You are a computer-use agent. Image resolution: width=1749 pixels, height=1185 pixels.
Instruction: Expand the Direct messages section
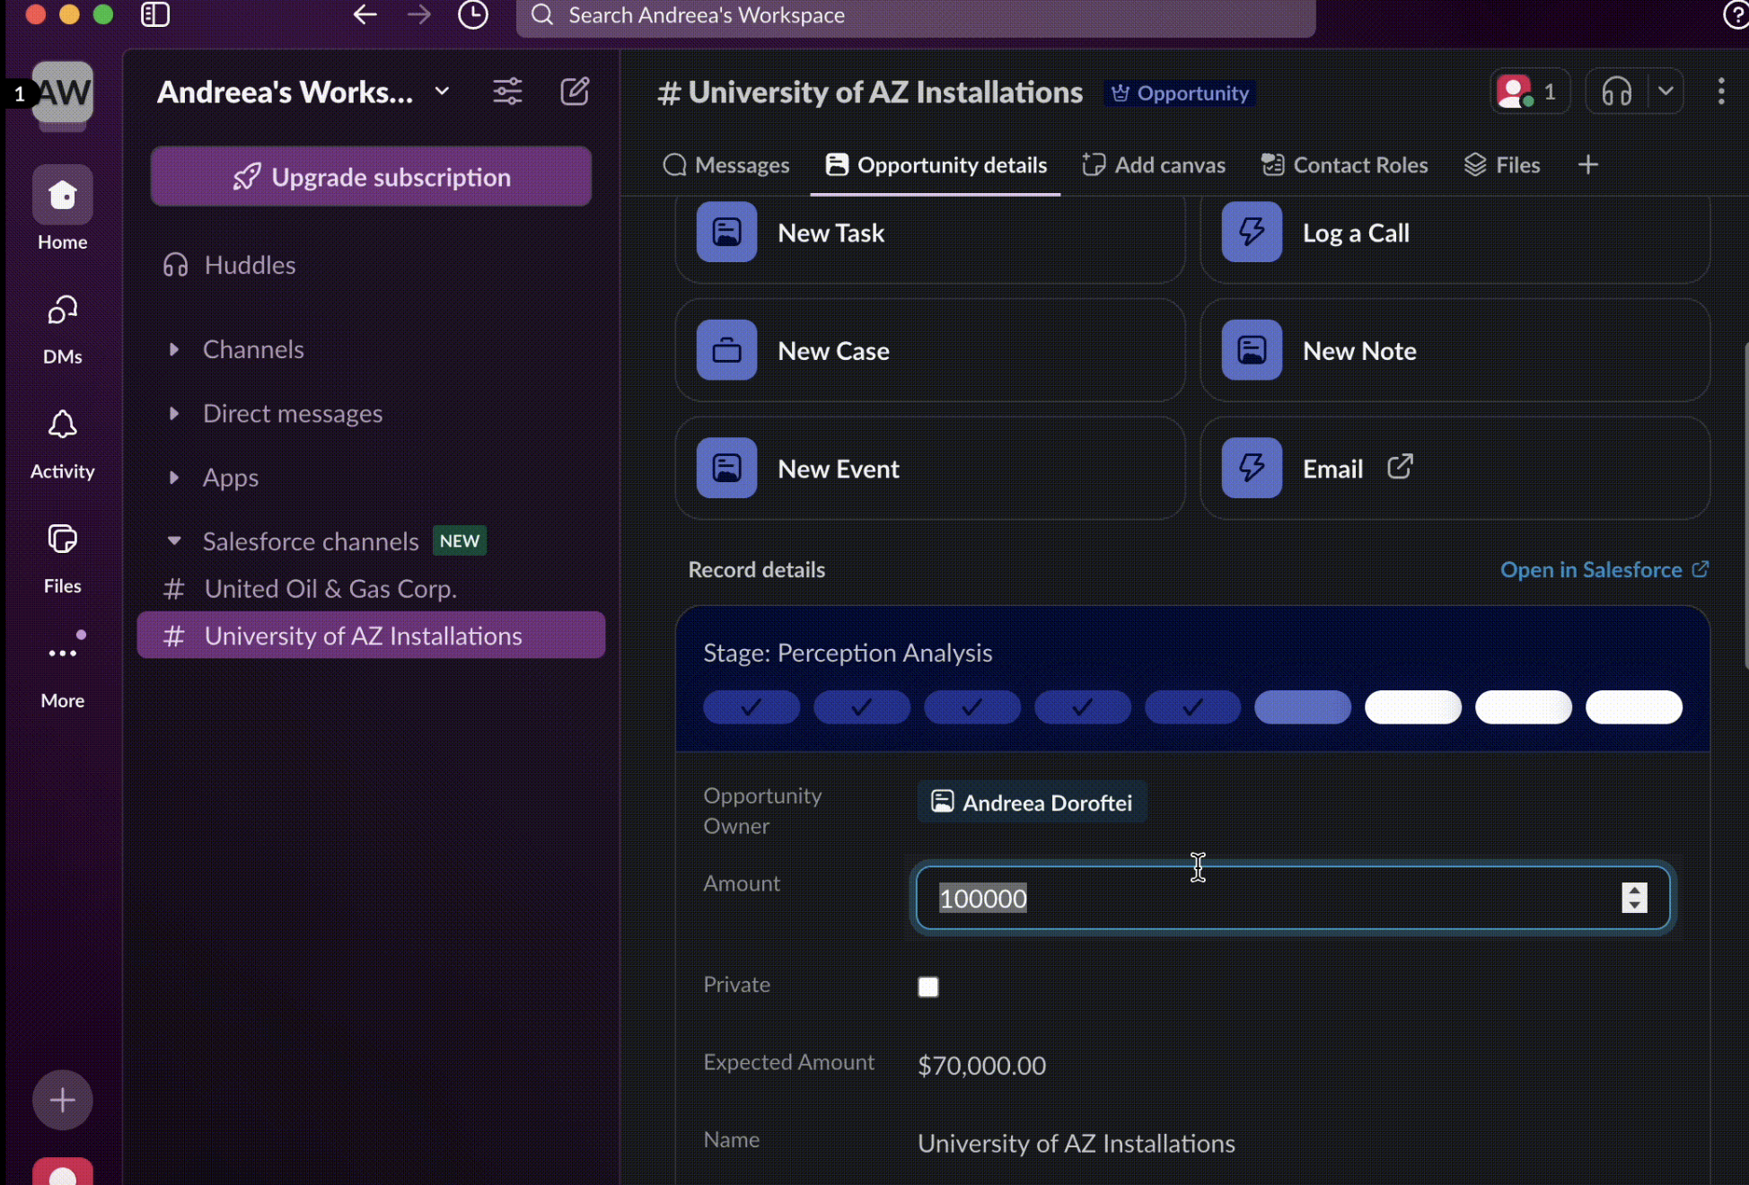[x=174, y=413]
